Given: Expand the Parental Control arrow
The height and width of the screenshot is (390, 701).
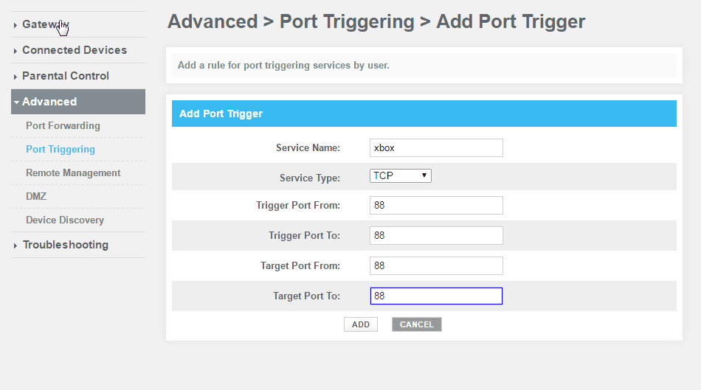Looking at the screenshot, I should coord(15,77).
